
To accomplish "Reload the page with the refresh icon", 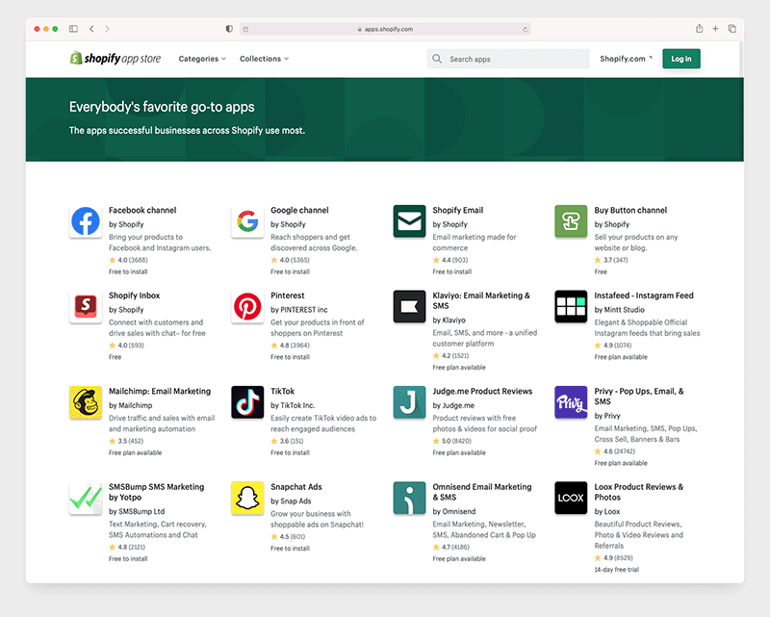I will [x=525, y=30].
